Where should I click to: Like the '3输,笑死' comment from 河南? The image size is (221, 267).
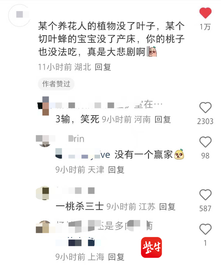pos(205,108)
